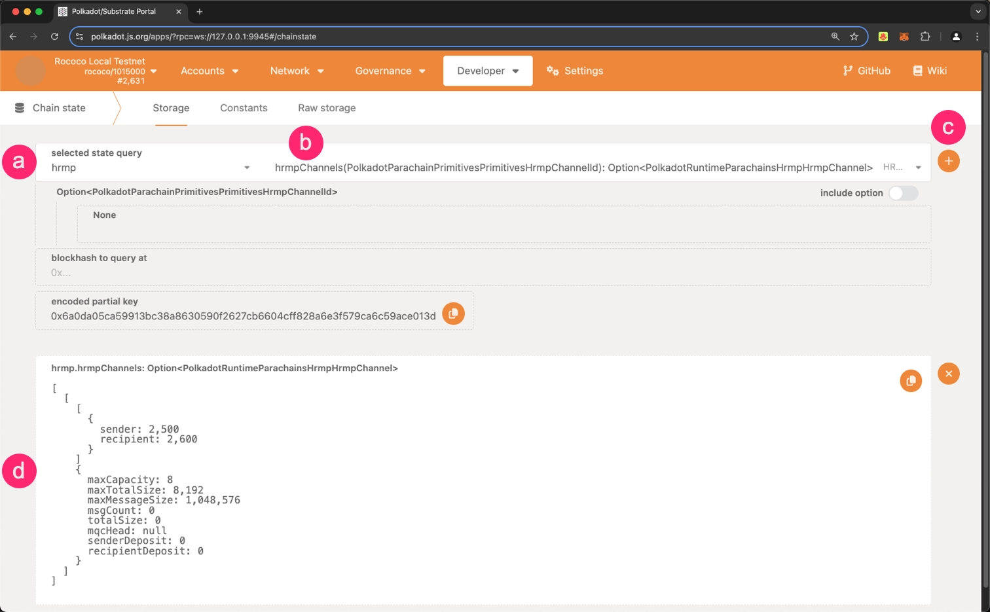Open the Settings page
The height and width of the screenshot is (612, 990).
pos(575,71)
